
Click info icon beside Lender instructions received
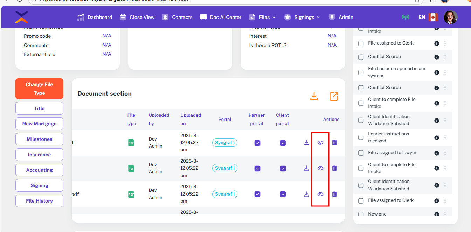click(x=437, y=137)
